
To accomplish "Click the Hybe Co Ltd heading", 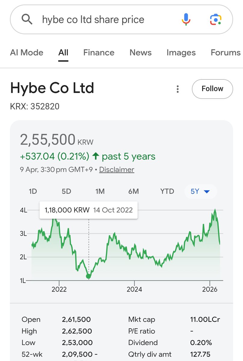I will pyautogui.click(x=52, y=88).
